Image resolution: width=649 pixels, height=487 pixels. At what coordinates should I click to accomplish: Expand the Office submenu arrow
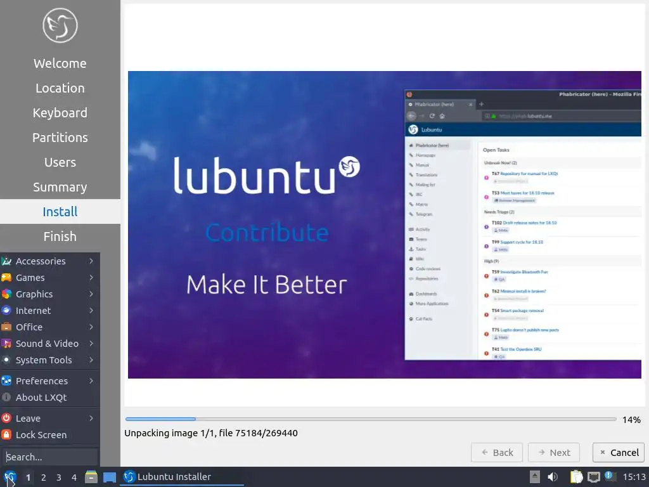click(x=91, y=327)
